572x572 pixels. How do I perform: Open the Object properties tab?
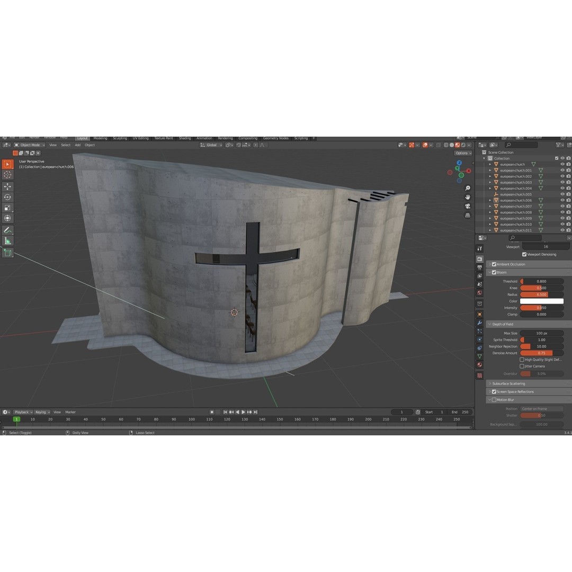pos(480,314)
